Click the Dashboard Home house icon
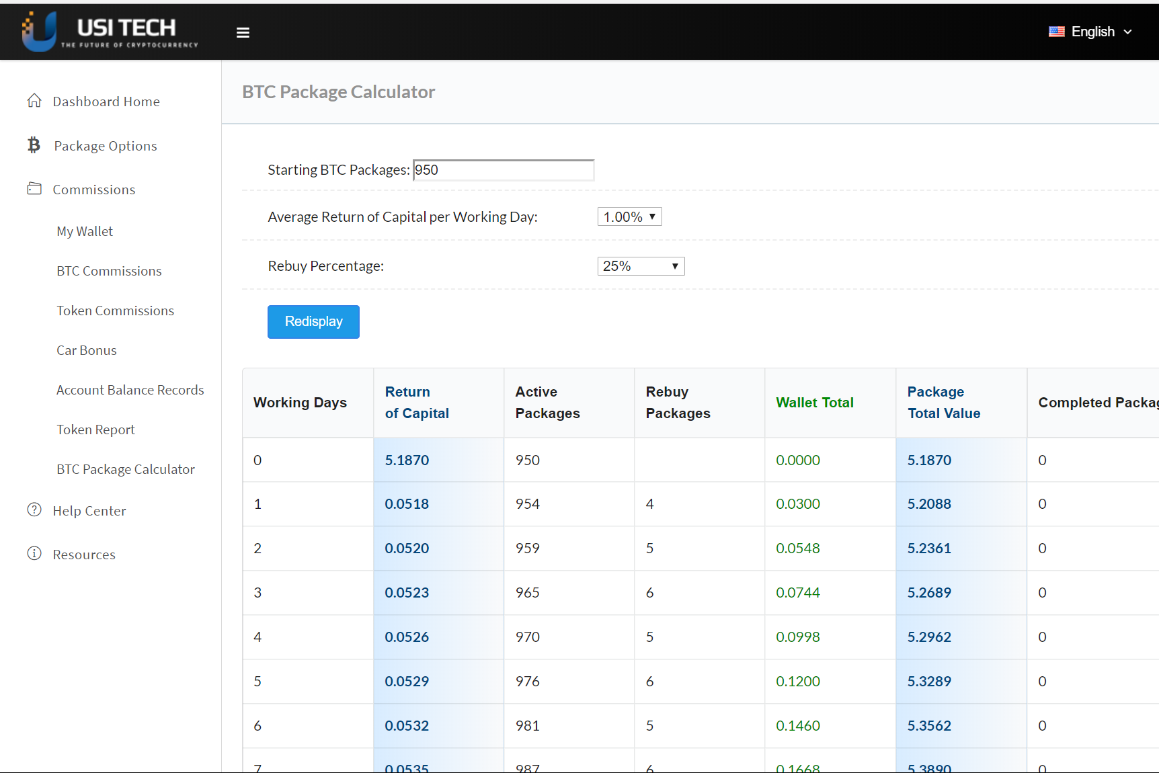This screenshot has height=773, width=1159. pos(34,101)
